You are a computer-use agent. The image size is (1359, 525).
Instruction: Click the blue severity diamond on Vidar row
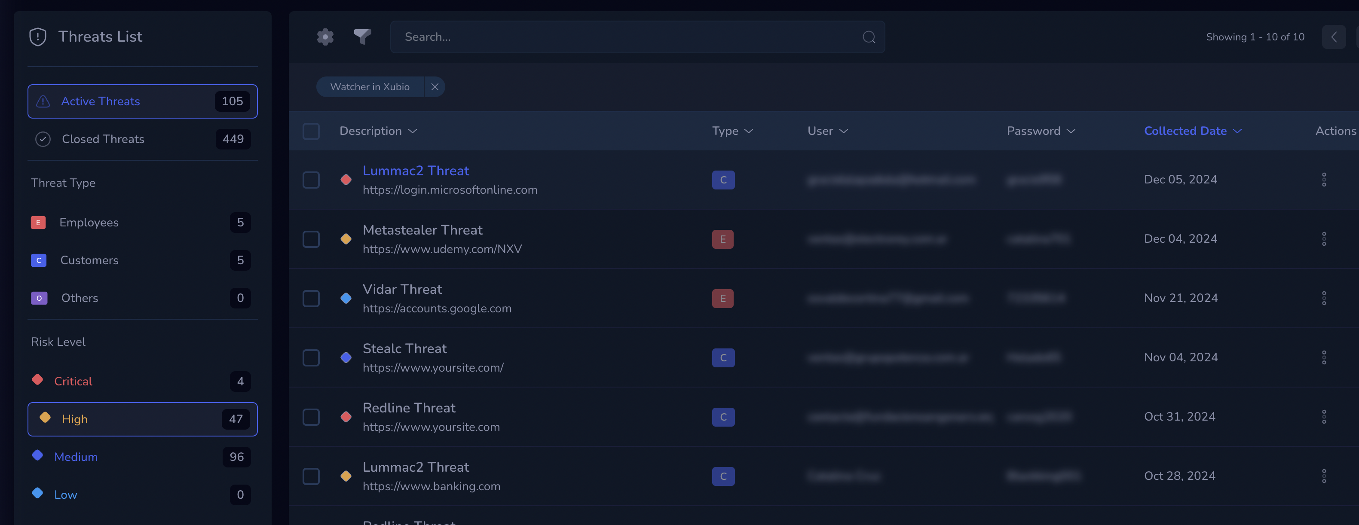pos(346,298)
